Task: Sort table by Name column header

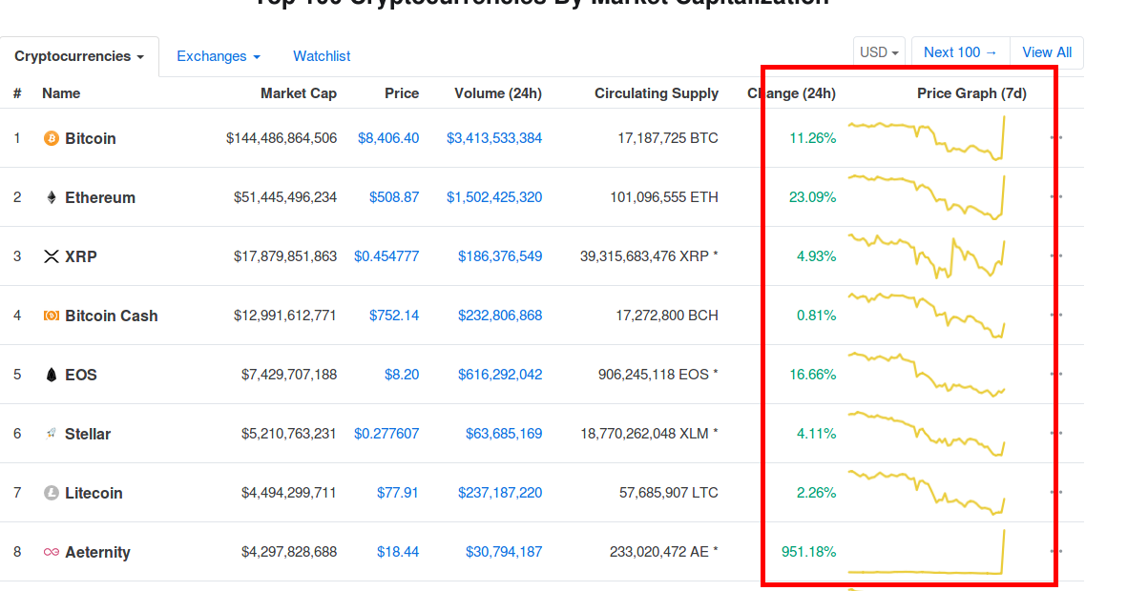Action: (61, 93)
